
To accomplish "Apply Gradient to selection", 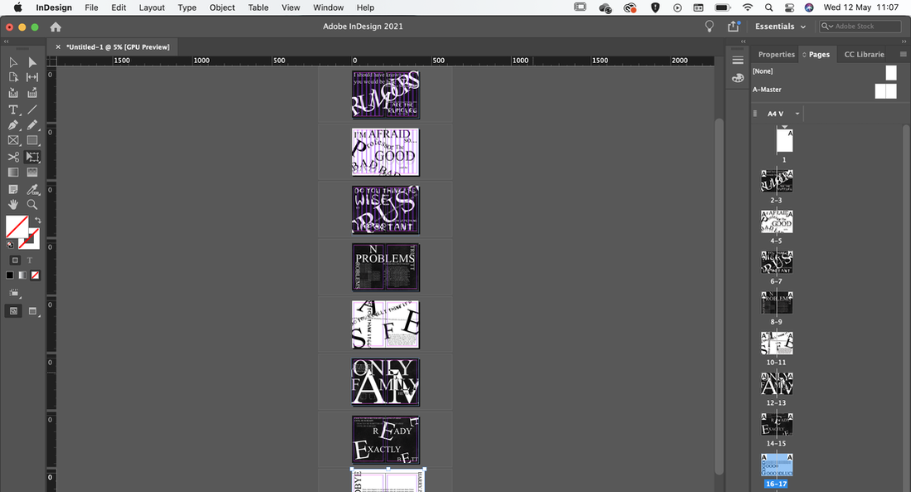I will 22,275.
